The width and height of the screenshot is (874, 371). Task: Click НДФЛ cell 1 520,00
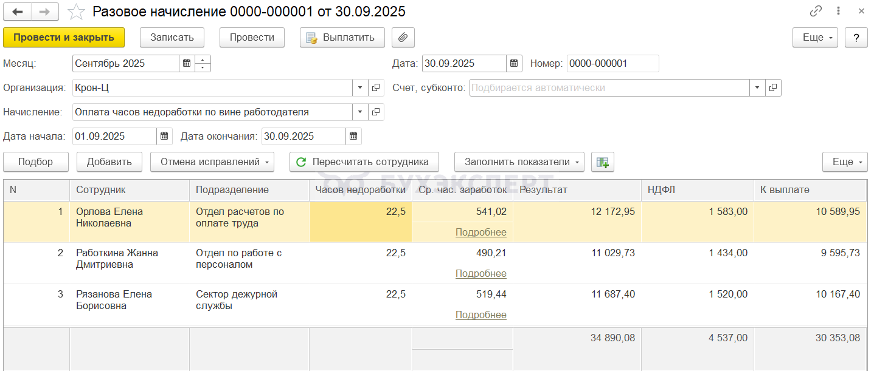pos(698,304)
